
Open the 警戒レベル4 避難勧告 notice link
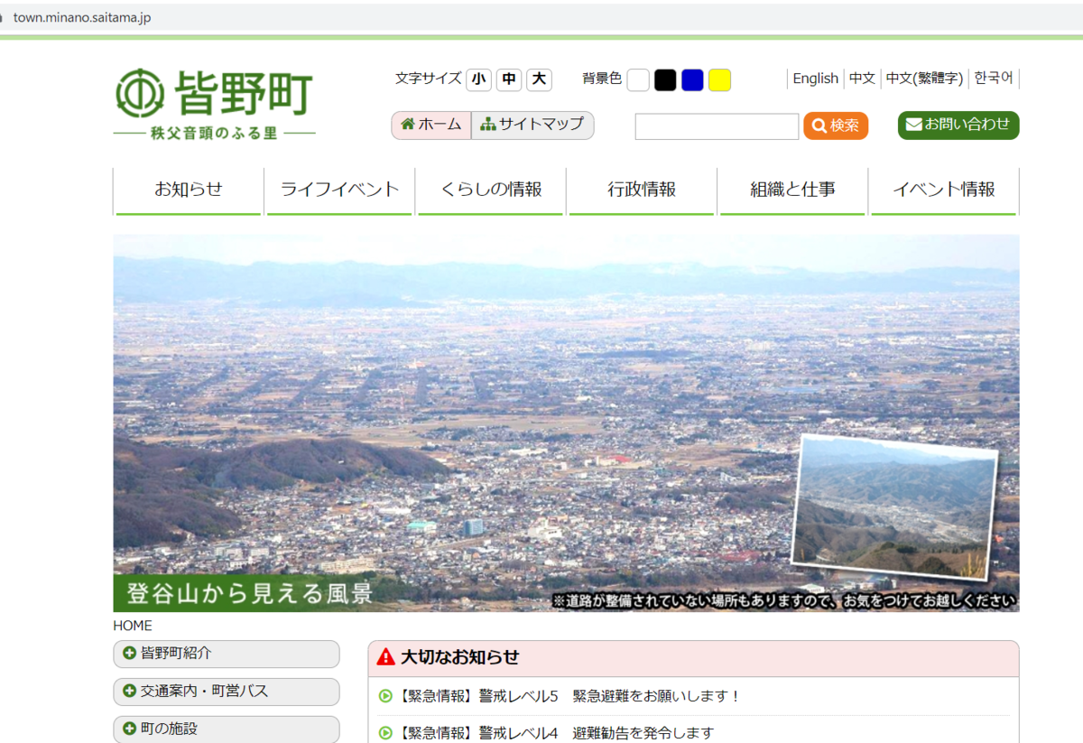click(x=555, y=733)
